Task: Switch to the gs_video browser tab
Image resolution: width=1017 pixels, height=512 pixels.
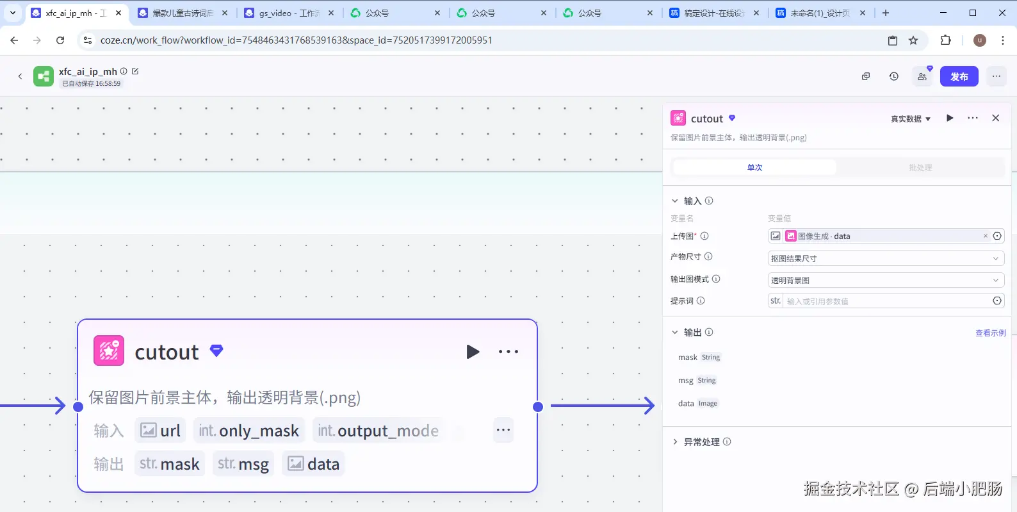Action: point(289,13)
